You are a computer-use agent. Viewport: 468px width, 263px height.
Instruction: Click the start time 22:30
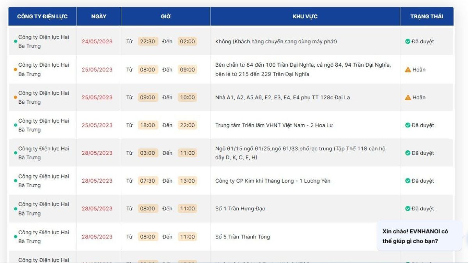point(148,41)
